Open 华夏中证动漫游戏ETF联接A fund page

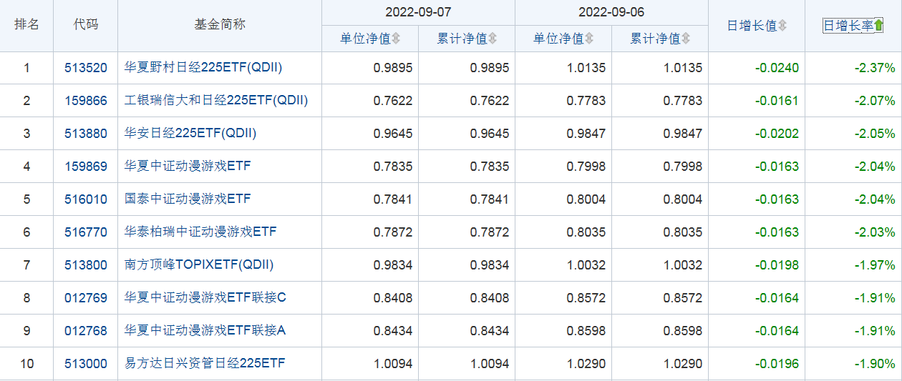(x=205, y=330)
